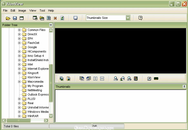Screen dimensions: 188x130
Task: Click folder tree scroll down arrow
Action: point(51,116)
